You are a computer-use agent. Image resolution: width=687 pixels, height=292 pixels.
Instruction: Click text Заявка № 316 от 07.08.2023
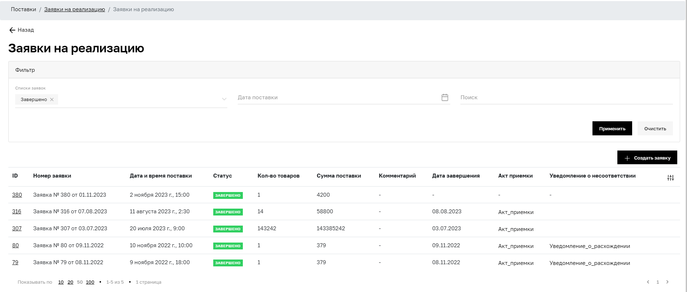click(x=70, y=212)
